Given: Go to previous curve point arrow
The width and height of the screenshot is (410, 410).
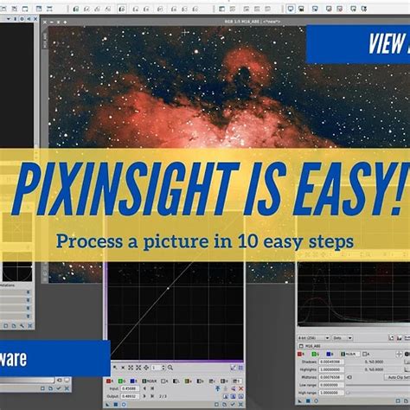Looking at the screenshot, I should click(144, 388).
